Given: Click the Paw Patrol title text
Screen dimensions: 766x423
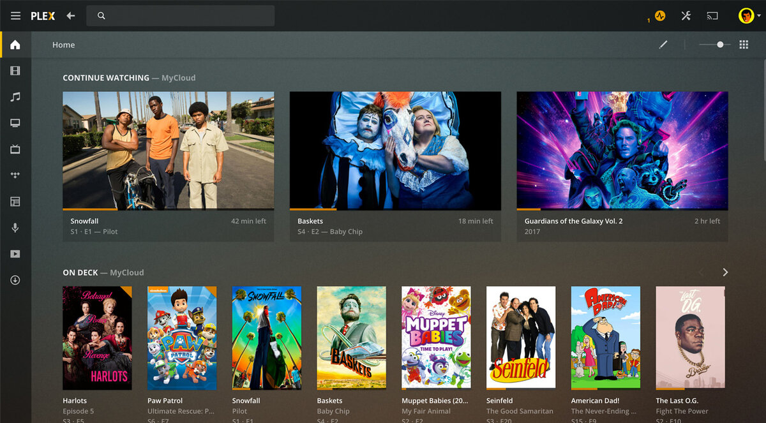Looking at the screenshot, I should (x=165, y=401).
